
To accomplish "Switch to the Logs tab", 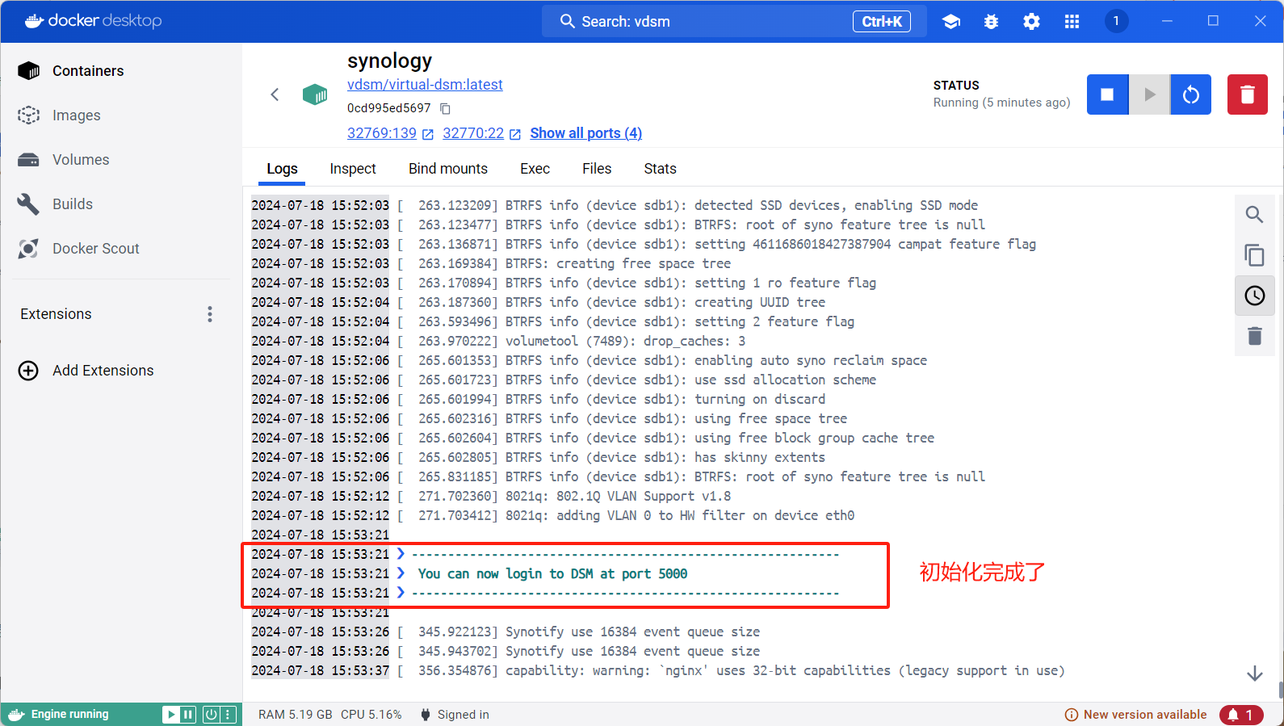I will pos(282,169).
